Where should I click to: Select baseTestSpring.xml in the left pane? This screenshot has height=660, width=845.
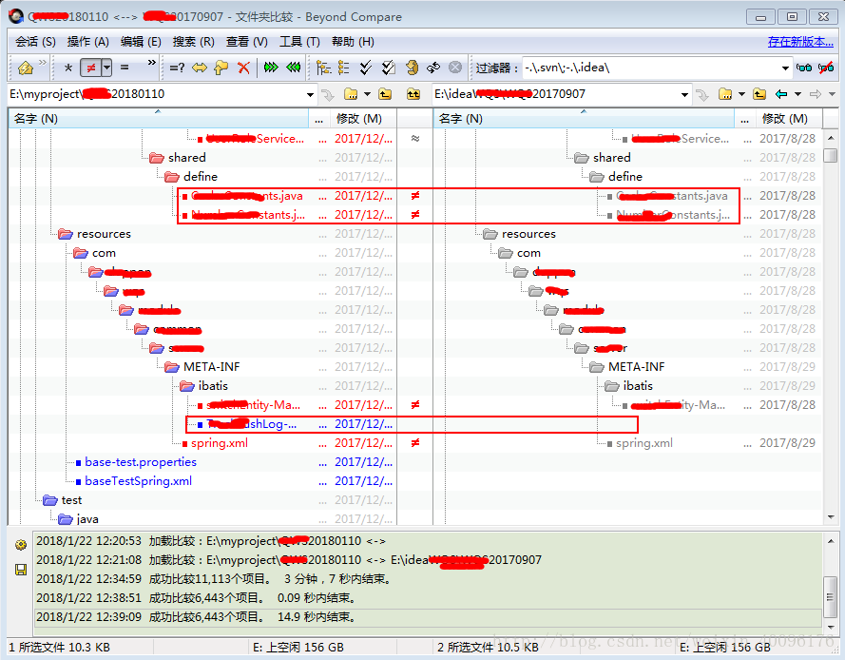[x=139, y=481]
